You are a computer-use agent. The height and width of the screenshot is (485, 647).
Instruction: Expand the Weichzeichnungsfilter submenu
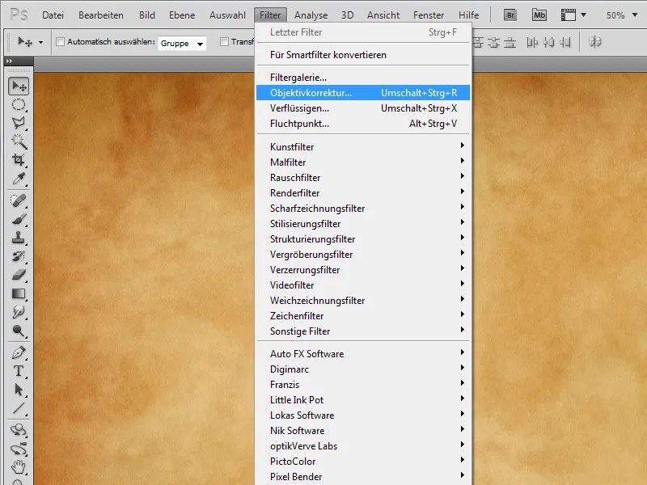[x=362, y=300]
